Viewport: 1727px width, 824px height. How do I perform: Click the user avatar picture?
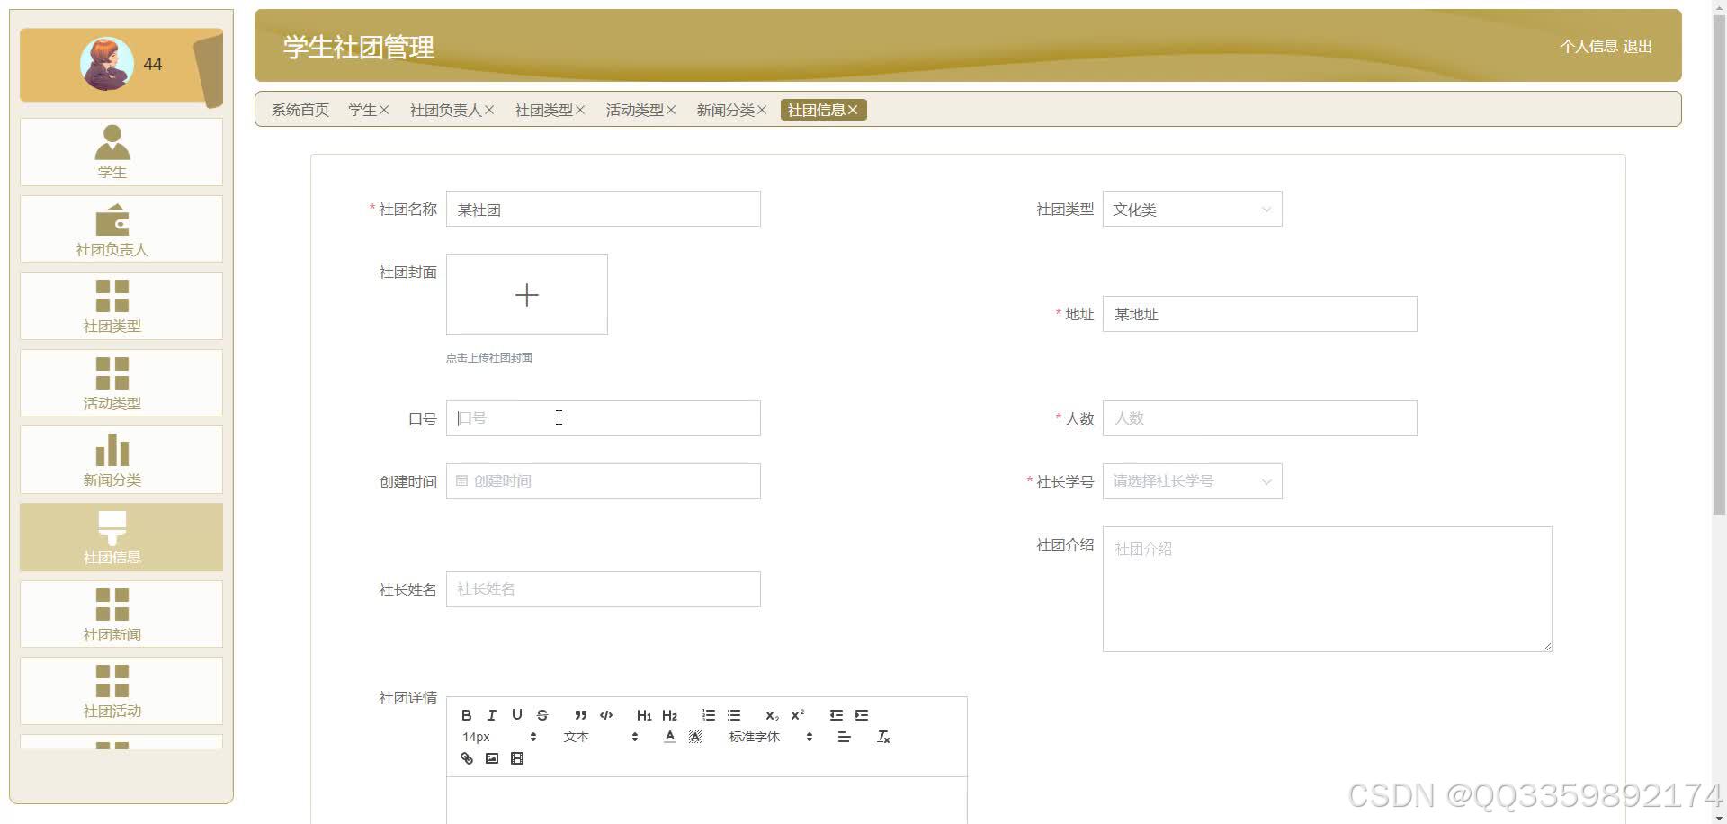click(107, 64)
